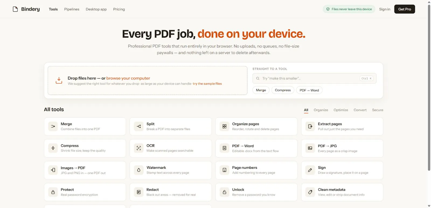
Task: Click the Merge quick tool chip
Action: (x=261, y=90)
